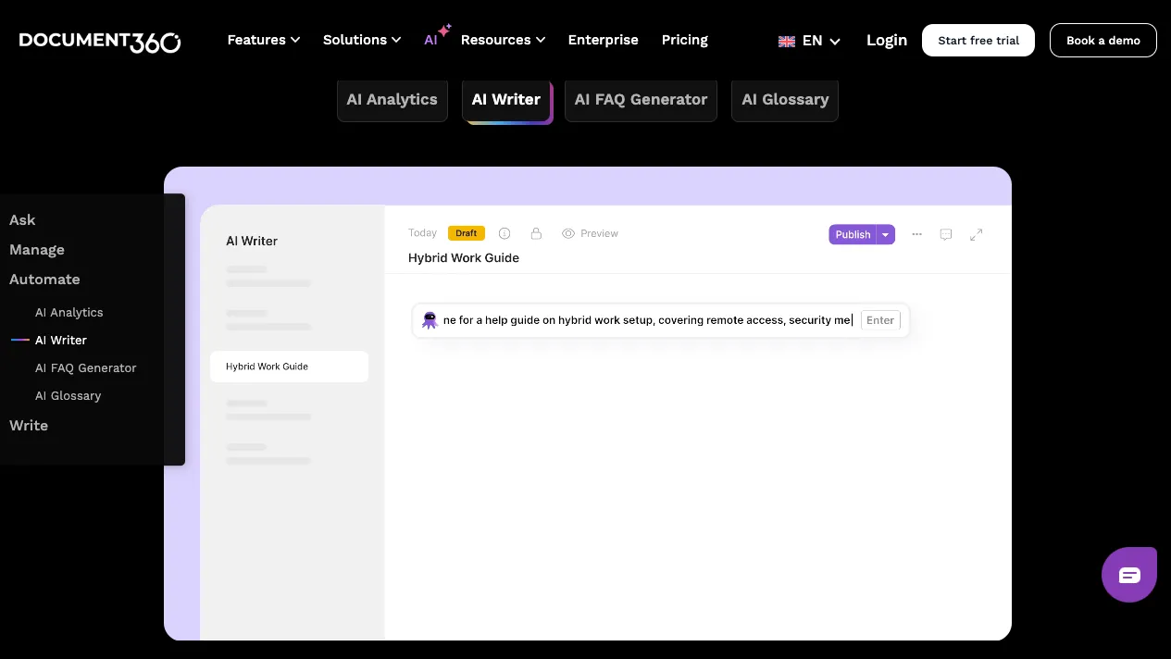Click the lock icon in editor toolbar
Image resolution: width=1171 pixels, height=659 pixels.
pos(536,233)
